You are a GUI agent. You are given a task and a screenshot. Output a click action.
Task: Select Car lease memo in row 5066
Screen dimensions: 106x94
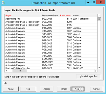(85, 37)
